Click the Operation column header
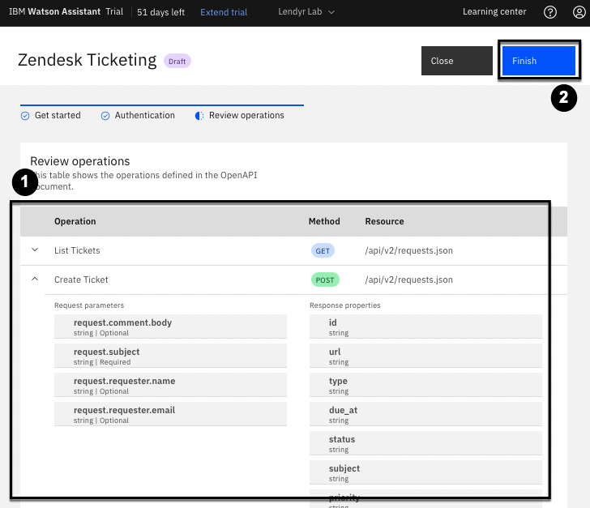590x508 pixels. pyautogui.click(x=75, y=221)
